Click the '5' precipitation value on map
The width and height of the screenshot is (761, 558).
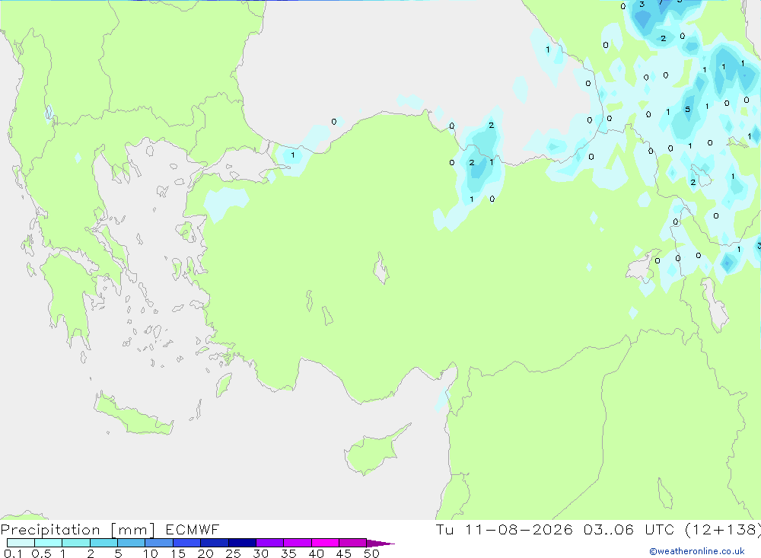click(687, 110)
